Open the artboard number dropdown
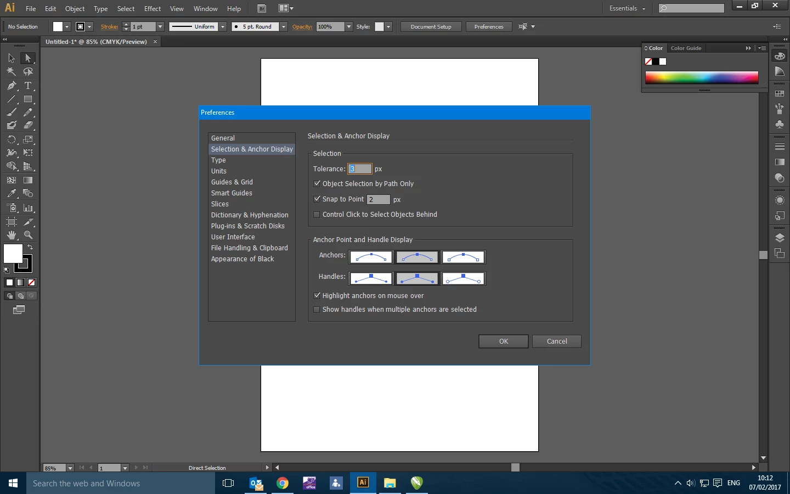 coord(125,468)
